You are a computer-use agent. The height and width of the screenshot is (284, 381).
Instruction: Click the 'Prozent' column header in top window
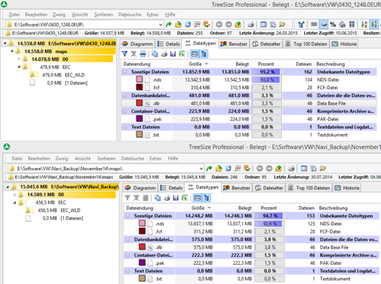[x=266, y=64]
